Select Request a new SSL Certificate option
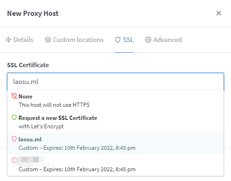Viewport: 231px width, 181px height. 115,122
